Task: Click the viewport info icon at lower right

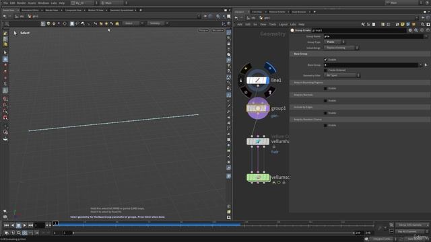Action: (x=229, y=206)
